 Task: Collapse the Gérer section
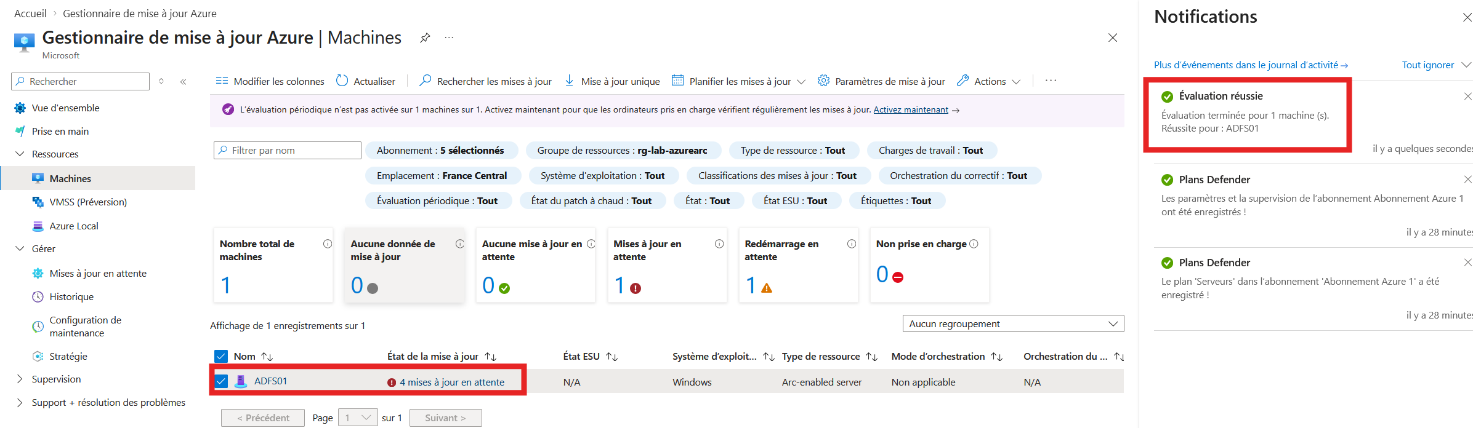(20, 248)
